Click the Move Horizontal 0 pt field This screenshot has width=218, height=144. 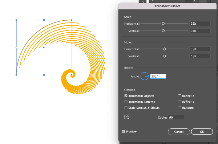coord(200,49)
